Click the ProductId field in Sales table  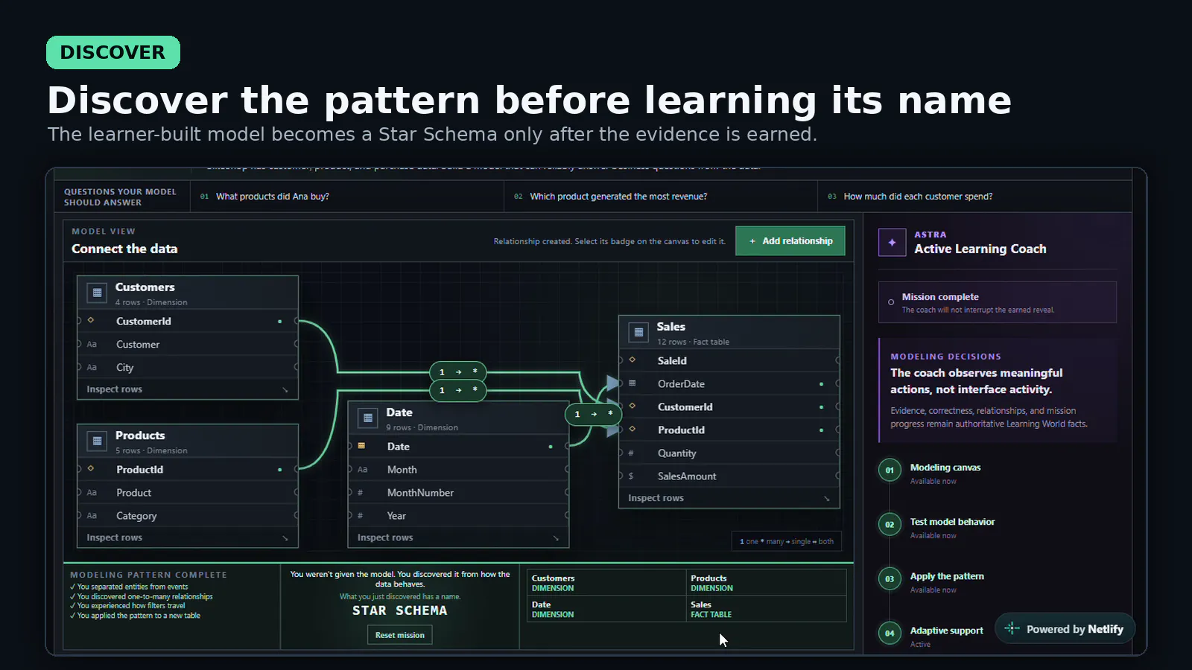[729, 430]
